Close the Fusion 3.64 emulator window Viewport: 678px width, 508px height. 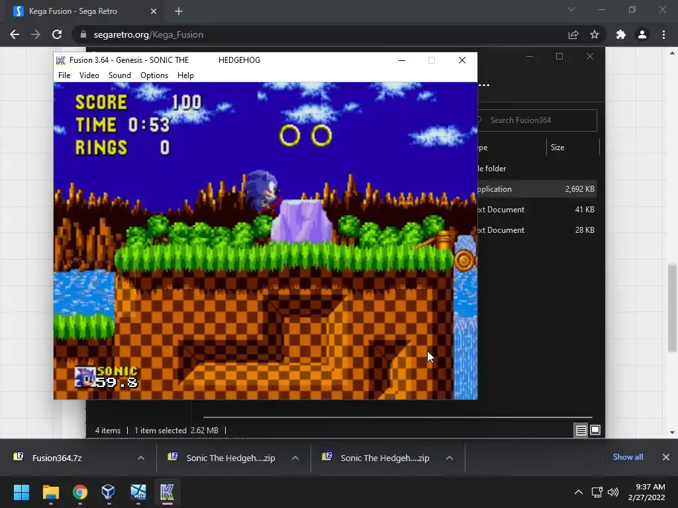pyautogui.click(x=461, y=60)
